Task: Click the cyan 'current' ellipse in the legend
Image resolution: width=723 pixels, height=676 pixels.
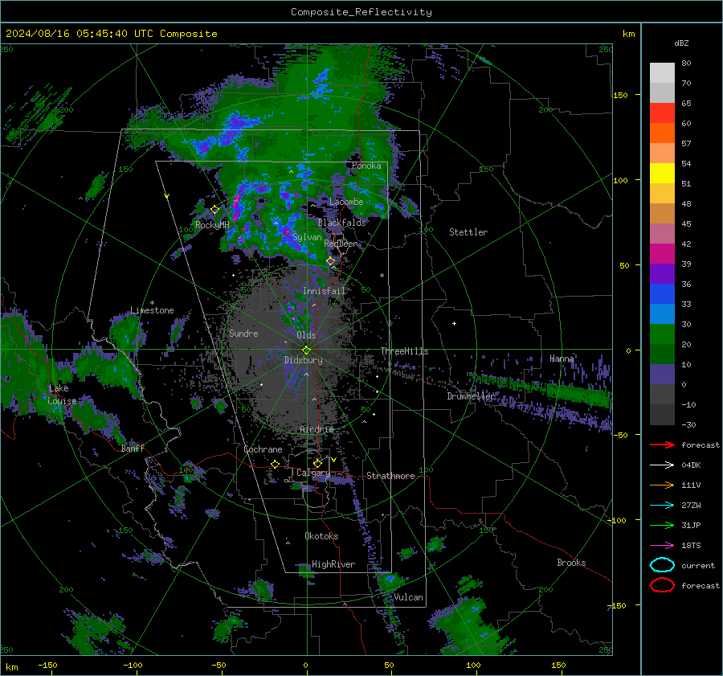Action: [x=662, y=565]
